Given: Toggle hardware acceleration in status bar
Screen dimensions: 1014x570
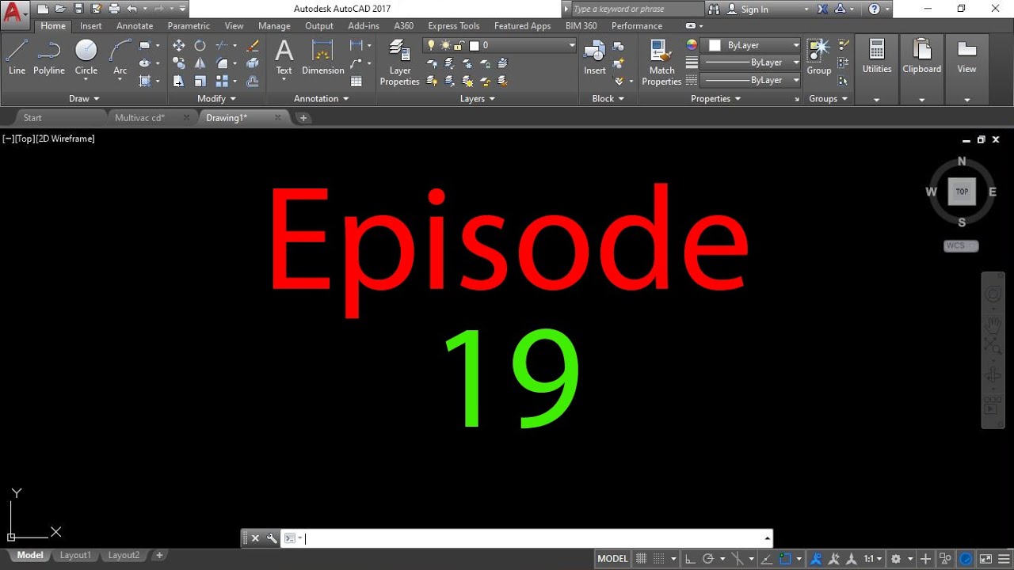Looking at the screenshot, I should (966, 559).
